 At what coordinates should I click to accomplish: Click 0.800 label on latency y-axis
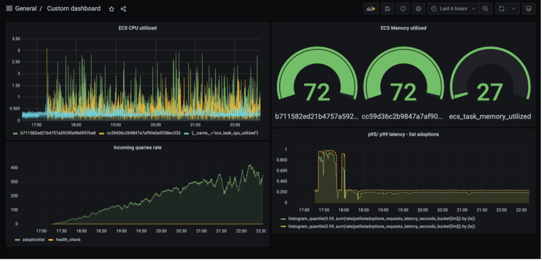pyautogui.click(x=282, y=160)
